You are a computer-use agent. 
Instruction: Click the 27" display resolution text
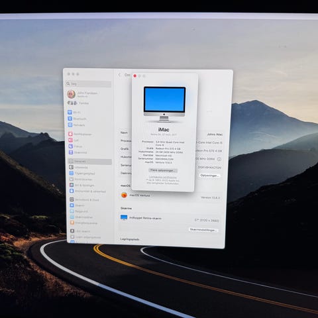[x=207, y=220]
